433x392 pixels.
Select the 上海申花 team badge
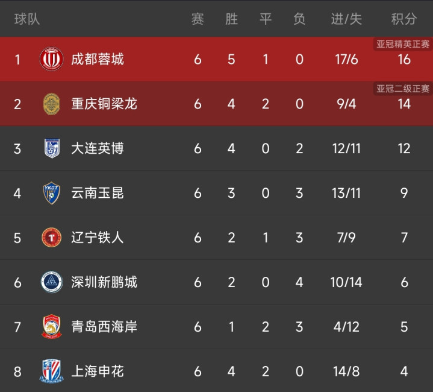click(51, 371)
